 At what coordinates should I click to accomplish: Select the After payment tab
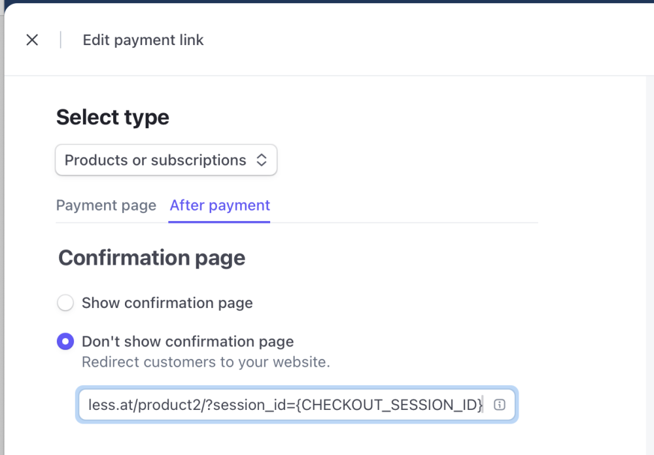(220, 205)
